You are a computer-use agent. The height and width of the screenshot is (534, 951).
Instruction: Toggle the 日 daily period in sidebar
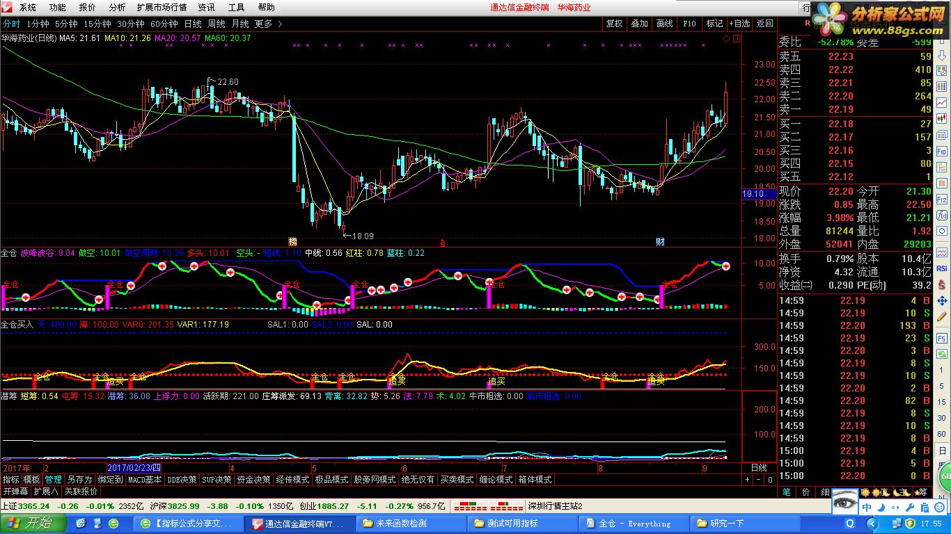pos(942,451)
